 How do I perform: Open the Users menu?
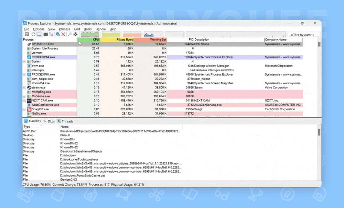click(87, 29)
